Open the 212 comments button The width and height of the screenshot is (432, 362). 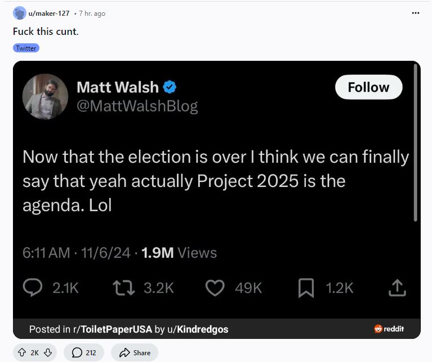84,352
